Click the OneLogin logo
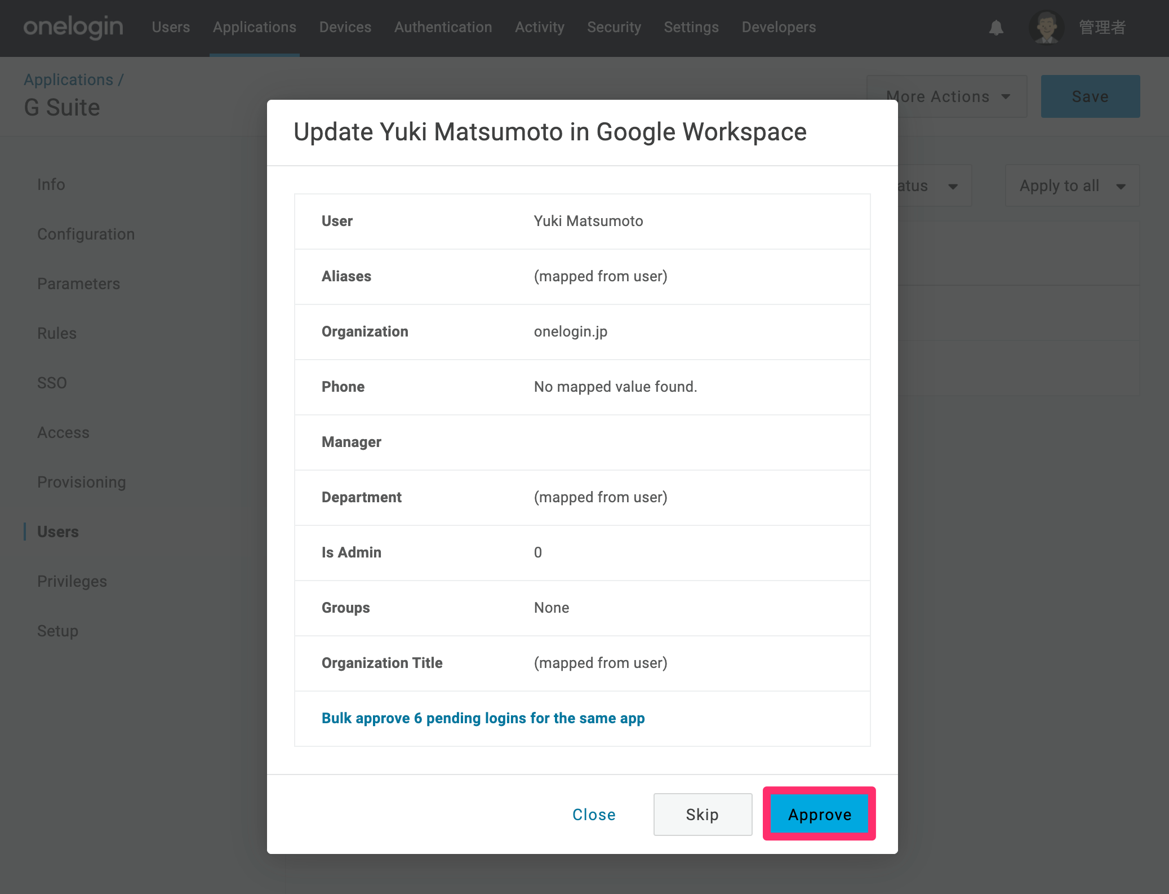Screen dimensions: 1169x894 tap(73, 27)
